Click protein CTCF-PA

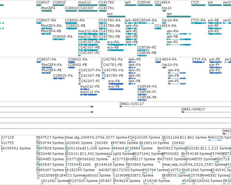199,59
